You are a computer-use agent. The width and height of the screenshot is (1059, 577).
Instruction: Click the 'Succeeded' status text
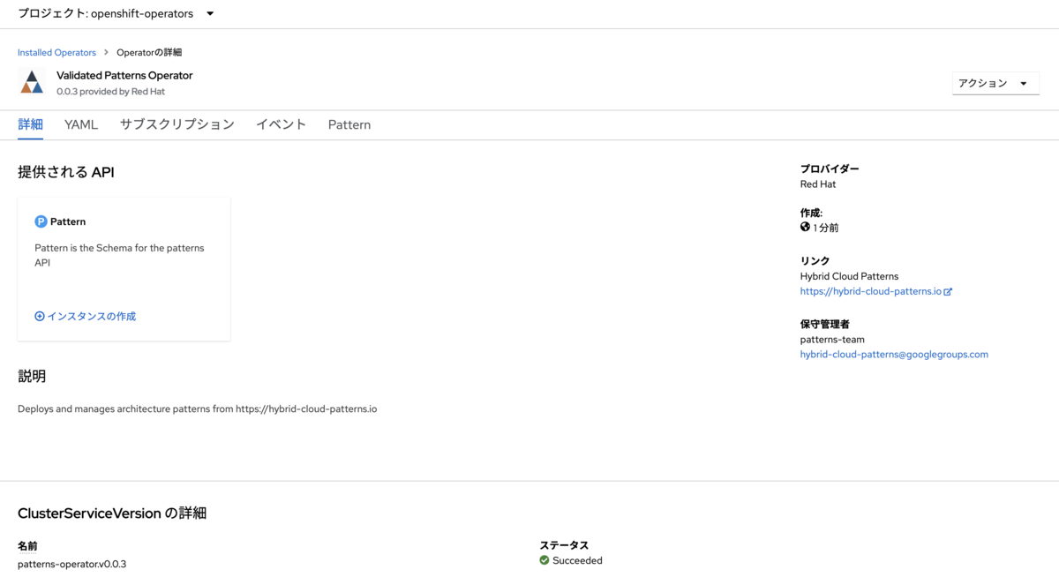578,560
